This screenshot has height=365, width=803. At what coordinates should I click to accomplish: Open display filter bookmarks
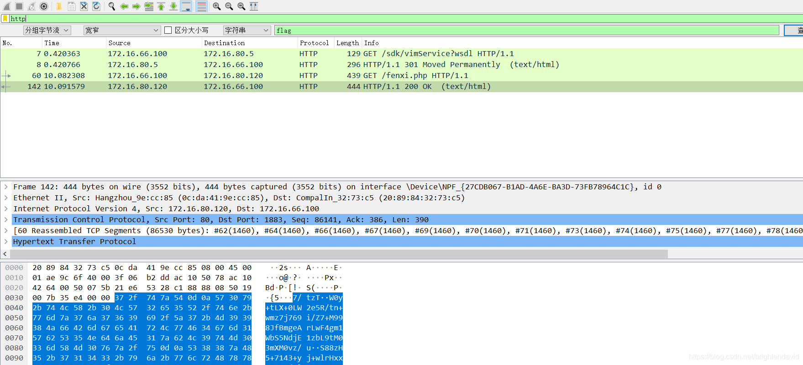5,19
